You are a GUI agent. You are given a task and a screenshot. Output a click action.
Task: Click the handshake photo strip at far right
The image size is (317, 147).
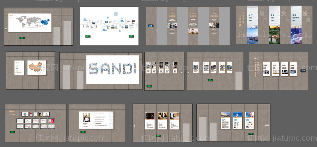coord(296,37)
